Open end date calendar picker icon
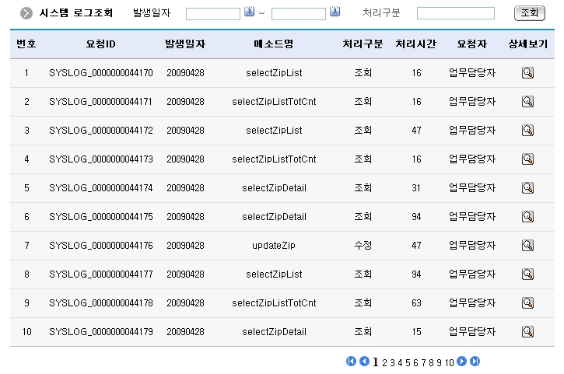This screenshot has width=564, height=374. [x=335, y=12]
